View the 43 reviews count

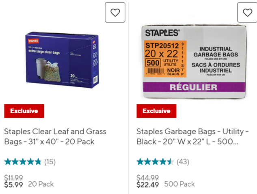(x=183, y=162)
